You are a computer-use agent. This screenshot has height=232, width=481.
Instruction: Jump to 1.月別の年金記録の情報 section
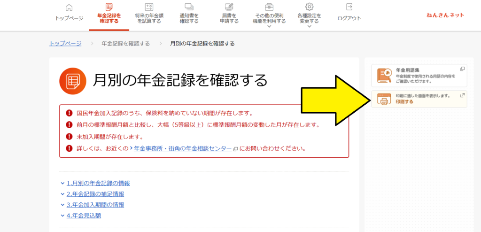tap(98, 183)
